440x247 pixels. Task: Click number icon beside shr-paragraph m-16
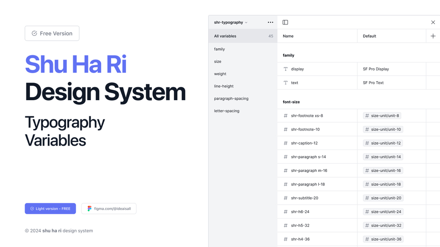point(285,170)
